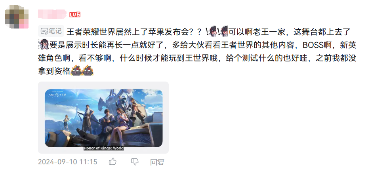Viewport: 368px width, 177px height.
Task: Click the emoji right before 可以啊老王一家
Action: coord(223,31)
